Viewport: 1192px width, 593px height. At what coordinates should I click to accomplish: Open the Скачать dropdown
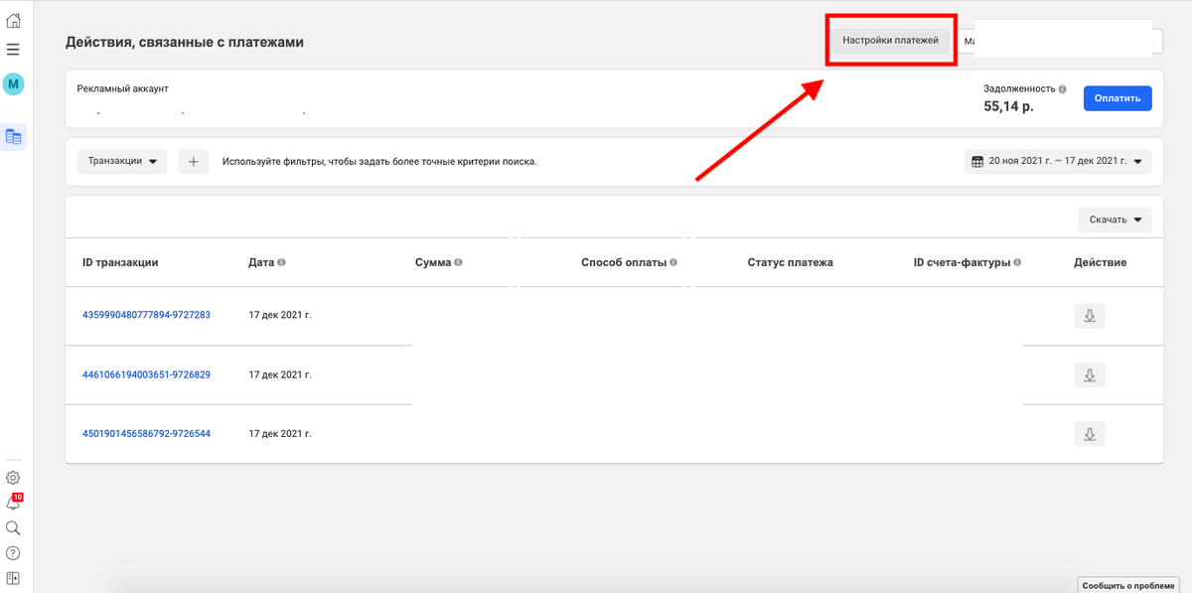(x=1115, y=220)
